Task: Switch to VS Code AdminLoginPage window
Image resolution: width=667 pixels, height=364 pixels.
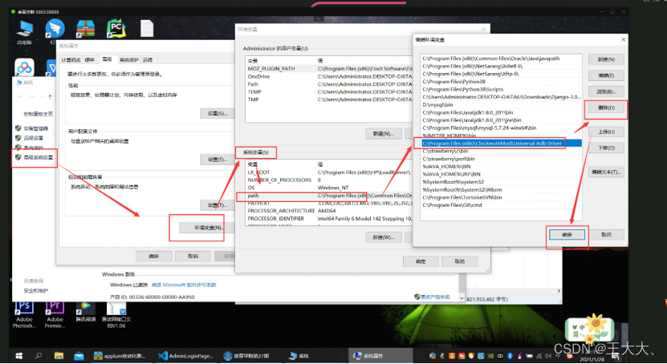Action: pyautogui.click(x=185, y=355)
